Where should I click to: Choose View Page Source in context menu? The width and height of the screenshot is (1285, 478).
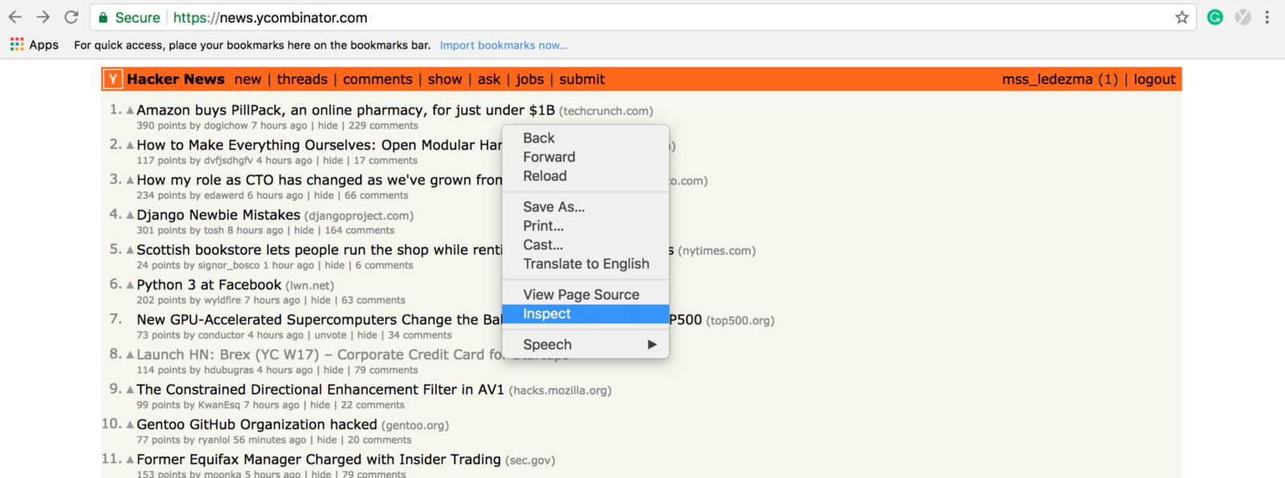[581, 295]
